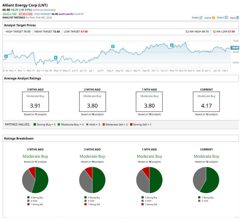This screenshot has height=220, width=243.
Task: Click the Notes pencil icon
Action: pyautogui.click(x=201, y=18)
